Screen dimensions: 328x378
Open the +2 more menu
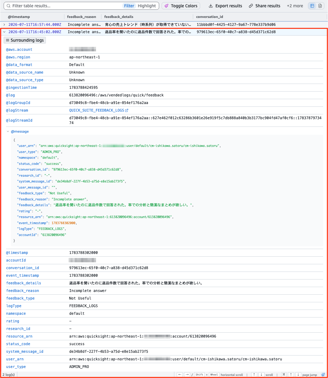pos(295,6)
